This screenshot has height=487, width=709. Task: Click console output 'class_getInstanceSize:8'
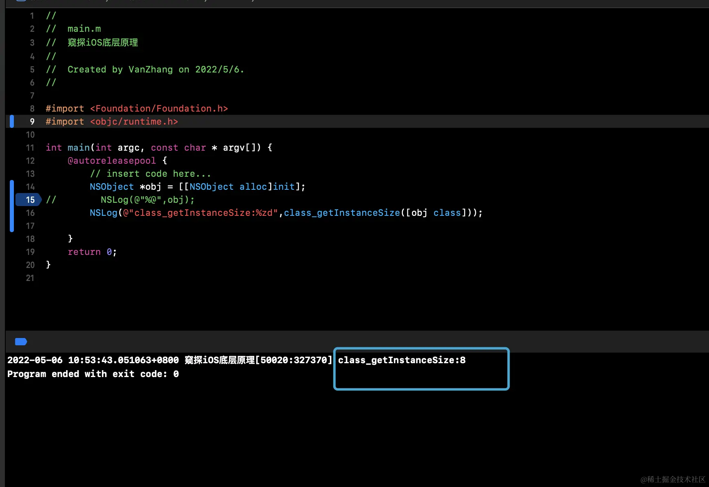[x=402, y=360]
